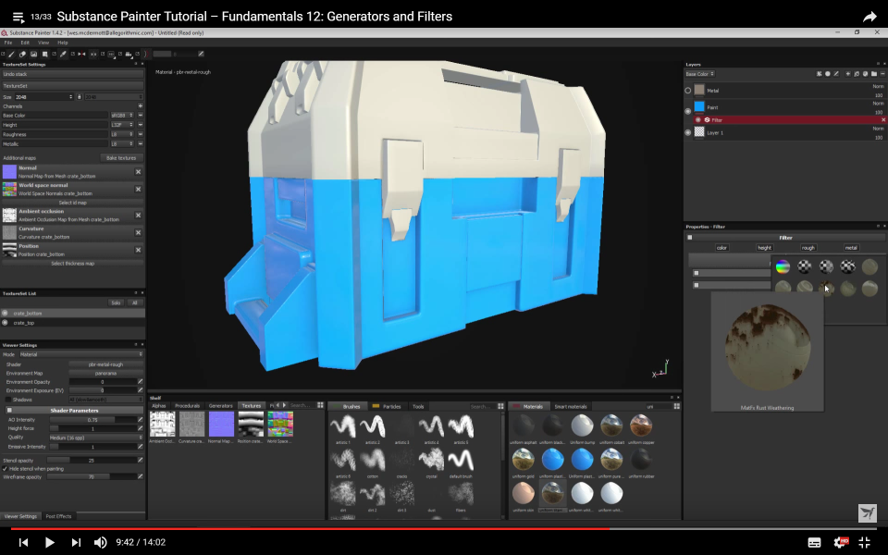Image resolution: width=888 pixels, height=555 pixels.
Task: Open the File menu
Action: click(8, 43)
